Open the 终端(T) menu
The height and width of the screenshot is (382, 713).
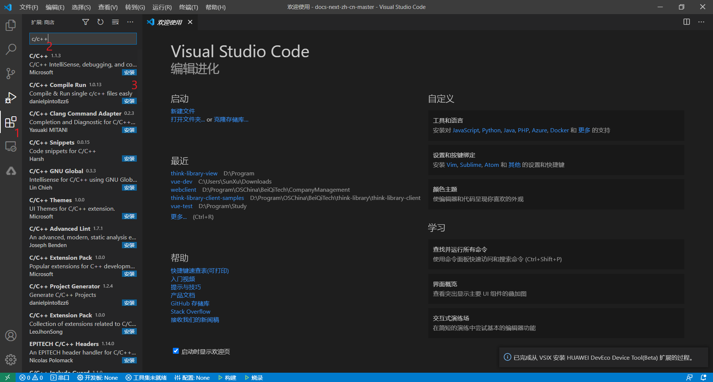188,7
